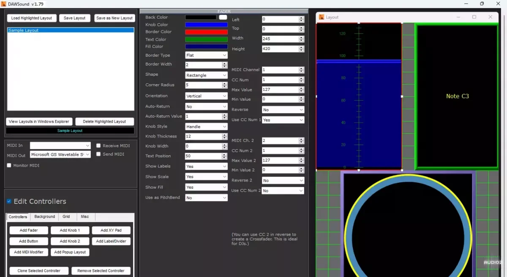Pick the red Border Color swatch

point(206,32)
